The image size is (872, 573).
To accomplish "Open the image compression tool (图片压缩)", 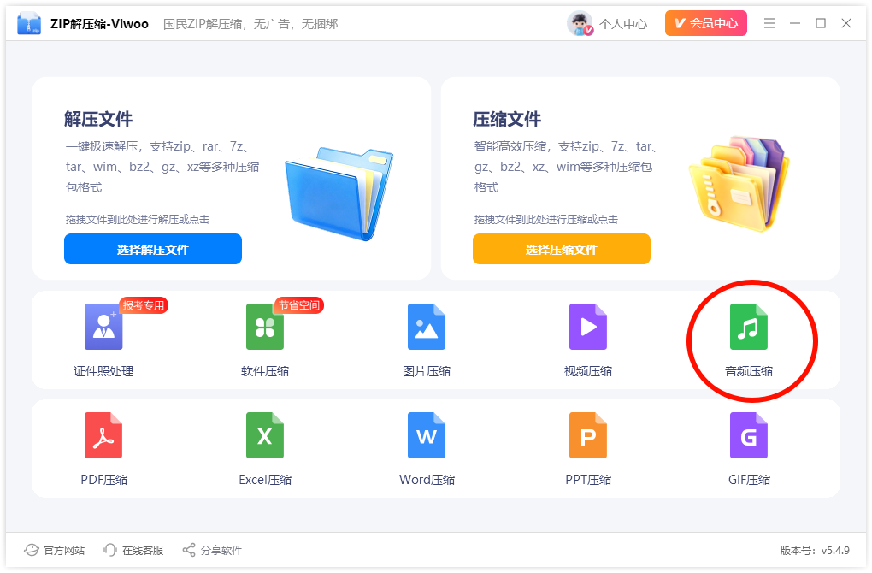I will pos(427,340).
